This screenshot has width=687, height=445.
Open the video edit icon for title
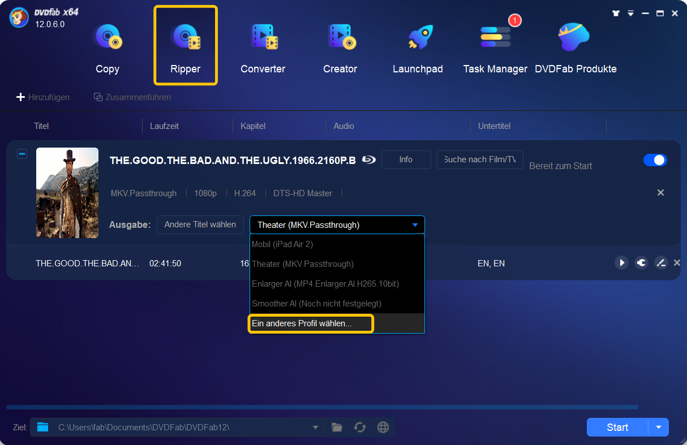pos(660,263)
